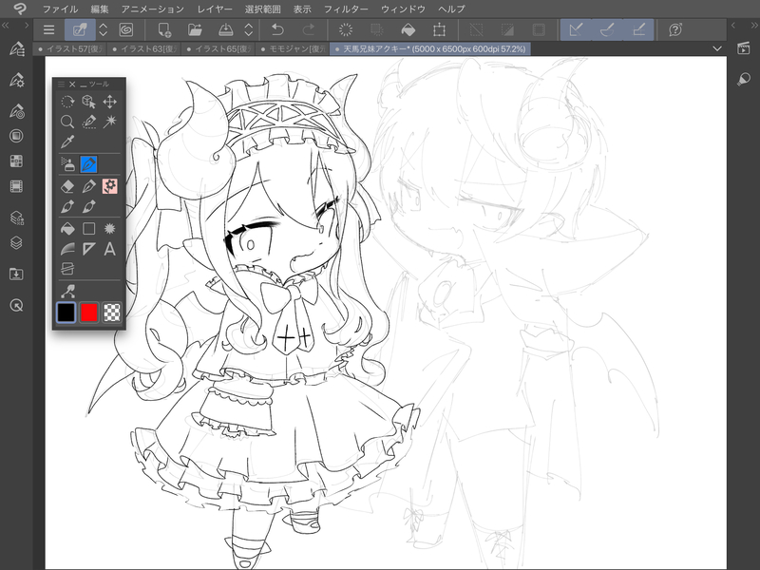Open the 編集 menu

[x=100, y=9]
